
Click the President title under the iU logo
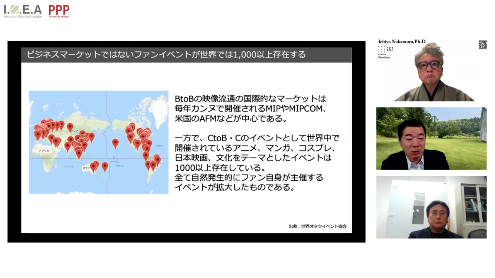coord(384,58)
